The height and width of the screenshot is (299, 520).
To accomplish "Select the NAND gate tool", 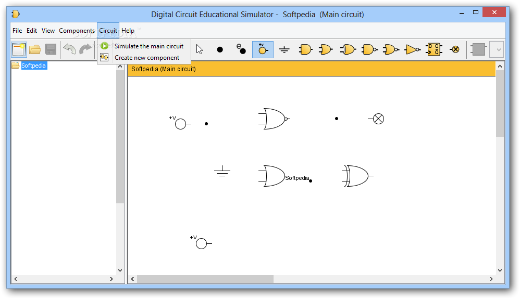I will [x=369, y=50].
